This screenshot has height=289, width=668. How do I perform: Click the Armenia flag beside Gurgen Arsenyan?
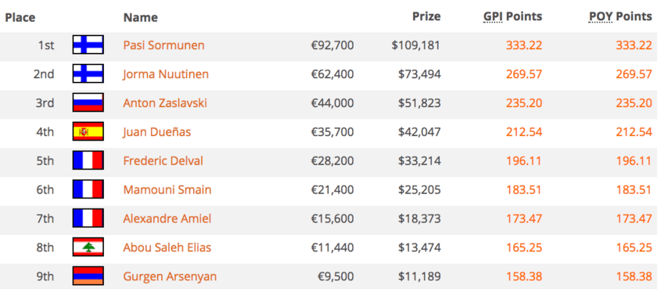coord(88,277)
